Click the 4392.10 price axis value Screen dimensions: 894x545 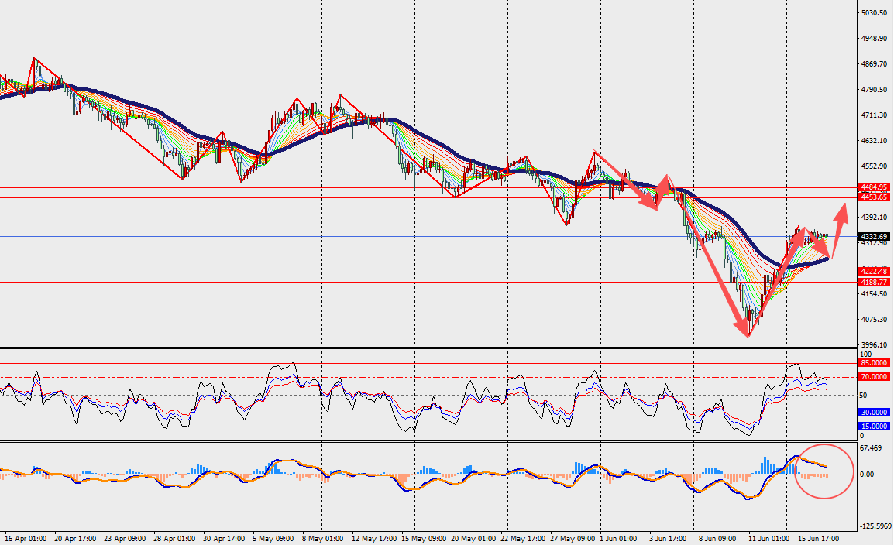[x=875, y=217]
